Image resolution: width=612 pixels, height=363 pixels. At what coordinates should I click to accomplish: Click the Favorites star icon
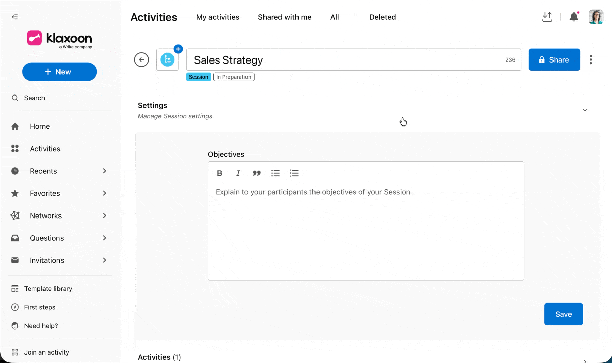click(15, 193)
